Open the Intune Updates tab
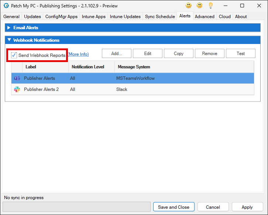 click(125, 17)
